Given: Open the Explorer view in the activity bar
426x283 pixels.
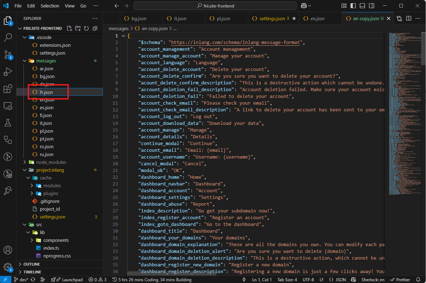Looking at the screenshot, I should (8, 21).
